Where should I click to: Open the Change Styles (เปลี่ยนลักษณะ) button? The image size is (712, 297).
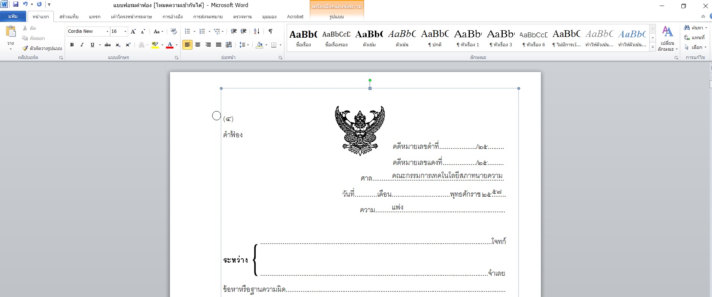tap(668, 38)
